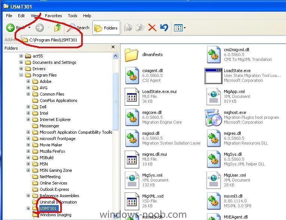The width and height of the screenshot is (286, 220).
Task: Open the Favorites menu
Action: coord(54,16)
